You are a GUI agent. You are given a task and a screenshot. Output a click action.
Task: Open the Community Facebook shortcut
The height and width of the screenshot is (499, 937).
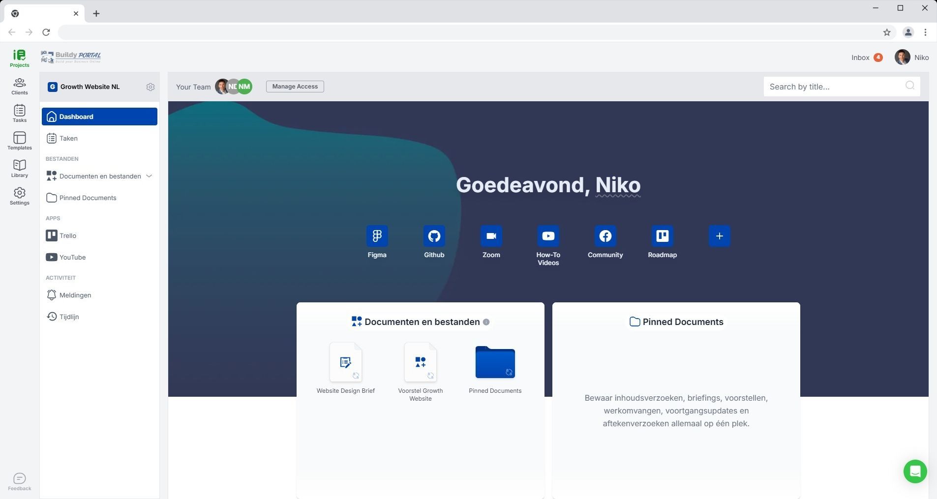(x=605, y=236)
